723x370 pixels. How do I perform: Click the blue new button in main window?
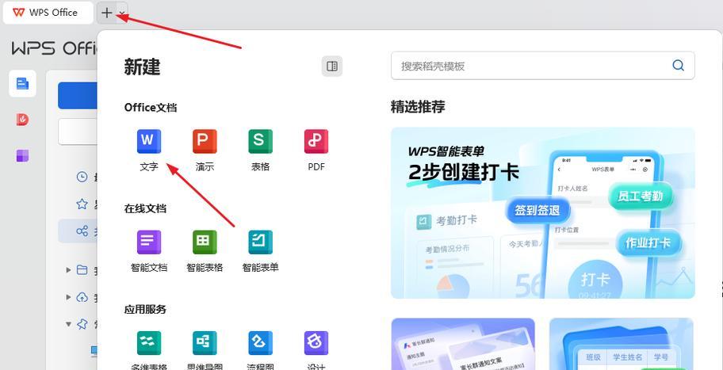(78, 95)
